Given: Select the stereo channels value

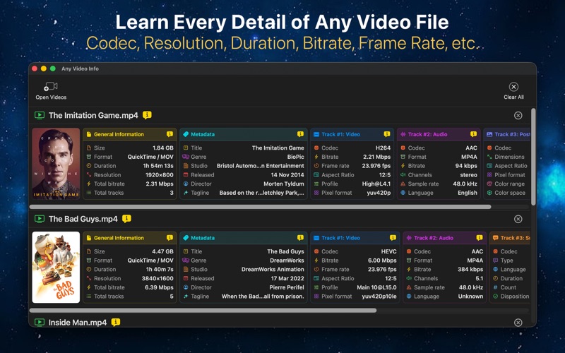Looking at the screenshot, I should coord(468,175).
